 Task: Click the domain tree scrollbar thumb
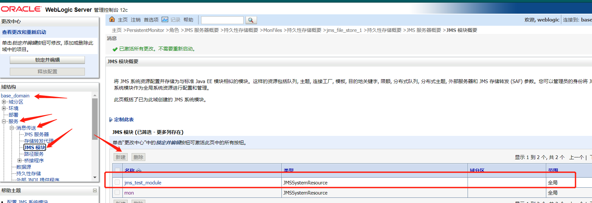tap(95, 119)
